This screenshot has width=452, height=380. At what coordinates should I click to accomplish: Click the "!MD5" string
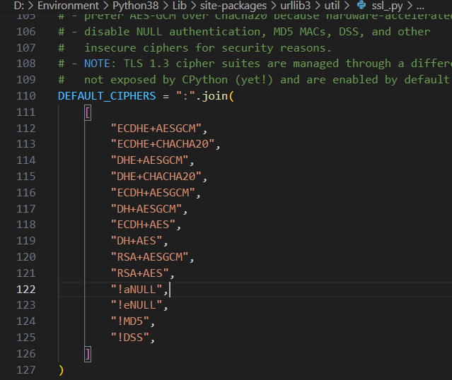click(x=130, y=321)
